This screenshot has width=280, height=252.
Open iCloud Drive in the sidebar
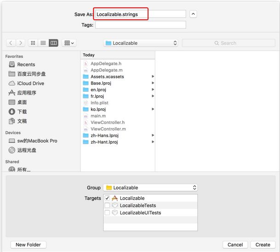coord(26,83)
